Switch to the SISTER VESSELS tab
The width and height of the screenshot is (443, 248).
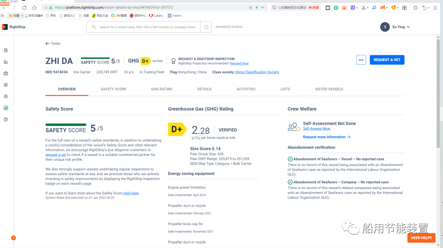pos(329,89)
